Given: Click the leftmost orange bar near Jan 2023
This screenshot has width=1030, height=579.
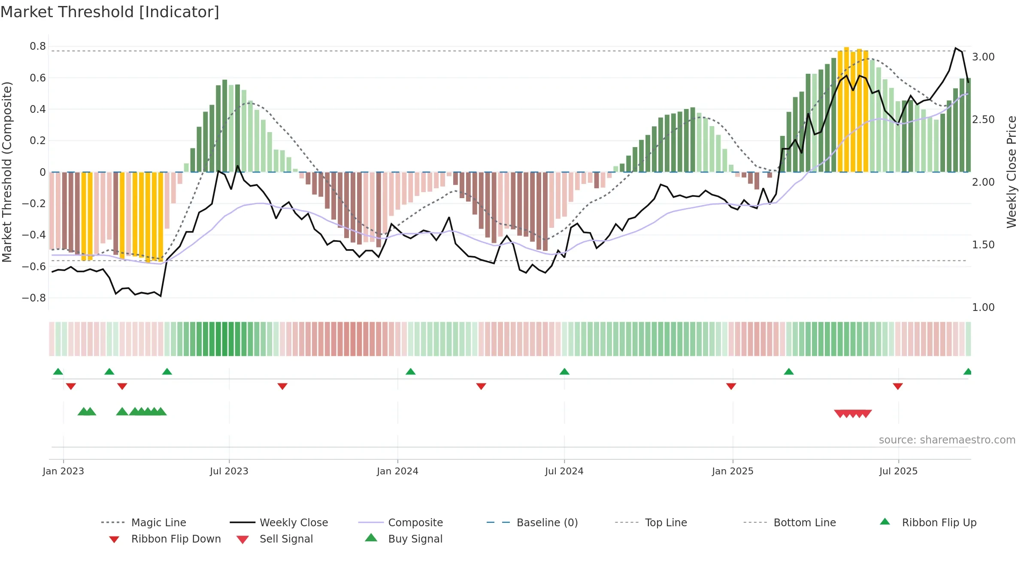Looking at the screenshot, I should [84, 216].
